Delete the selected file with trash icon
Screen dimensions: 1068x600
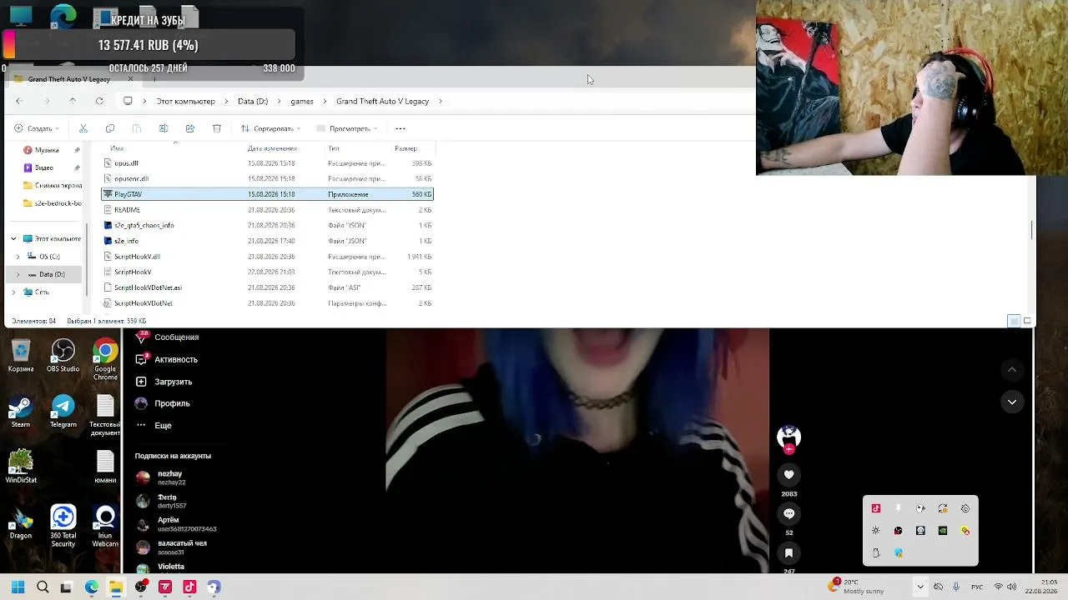(x=217, y=128)
